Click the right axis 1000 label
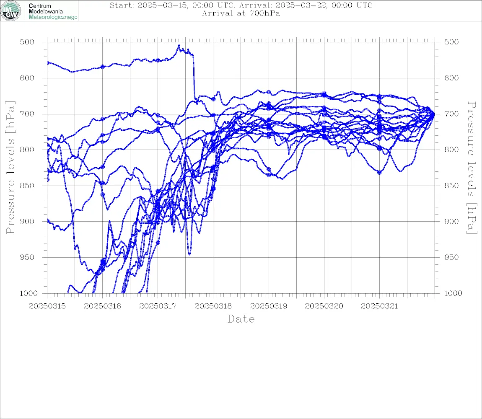This screenshot has height=419, width=482. click(453, 293)
